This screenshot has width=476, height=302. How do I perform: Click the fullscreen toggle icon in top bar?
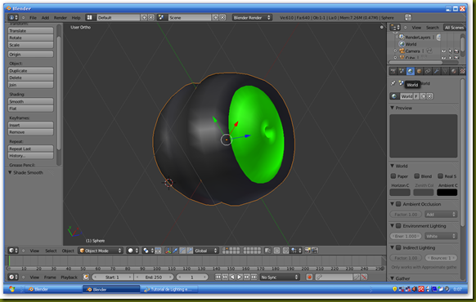408,18
